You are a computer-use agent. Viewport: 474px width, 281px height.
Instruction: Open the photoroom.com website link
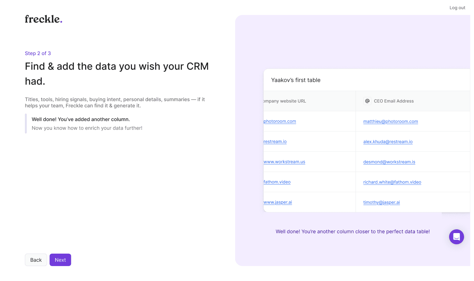click(x=280, y=121)
